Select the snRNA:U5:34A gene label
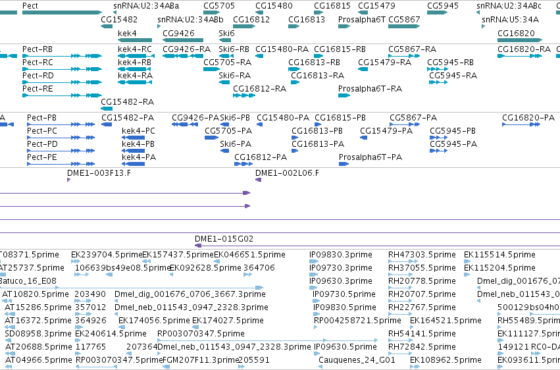560x370 pixels. (511, 19)
